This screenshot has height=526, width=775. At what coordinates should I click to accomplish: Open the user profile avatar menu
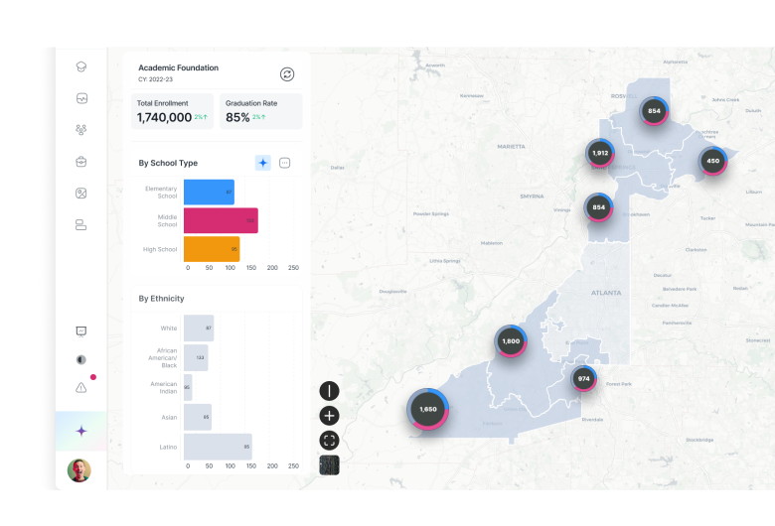point(79,469)
